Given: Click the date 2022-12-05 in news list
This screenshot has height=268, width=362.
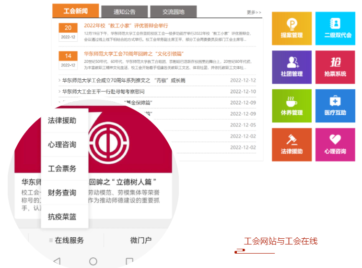Looking at the screenshot, I should click(243, 125).
